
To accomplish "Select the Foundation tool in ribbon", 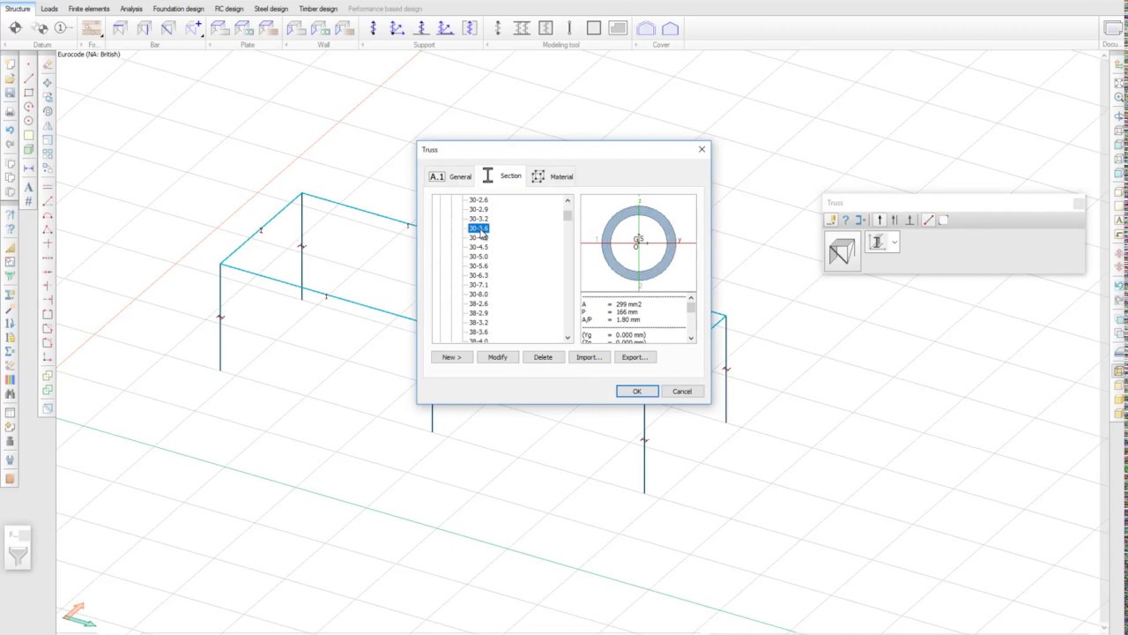I will (92, 28).
